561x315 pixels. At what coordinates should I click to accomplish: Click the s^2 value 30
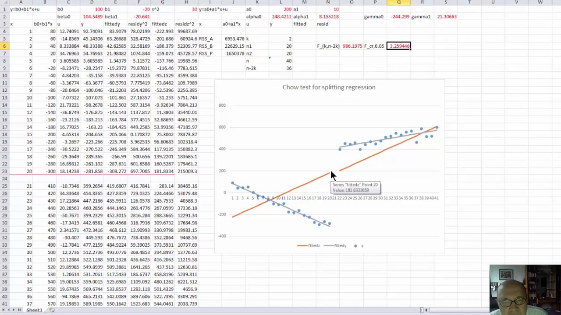[186, 9]
